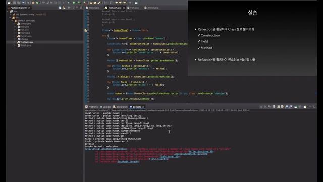
Task: Open the Problems tab
Action: pos(92,107)
